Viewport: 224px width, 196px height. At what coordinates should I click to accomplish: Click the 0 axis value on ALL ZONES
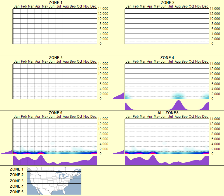point(213,154)
